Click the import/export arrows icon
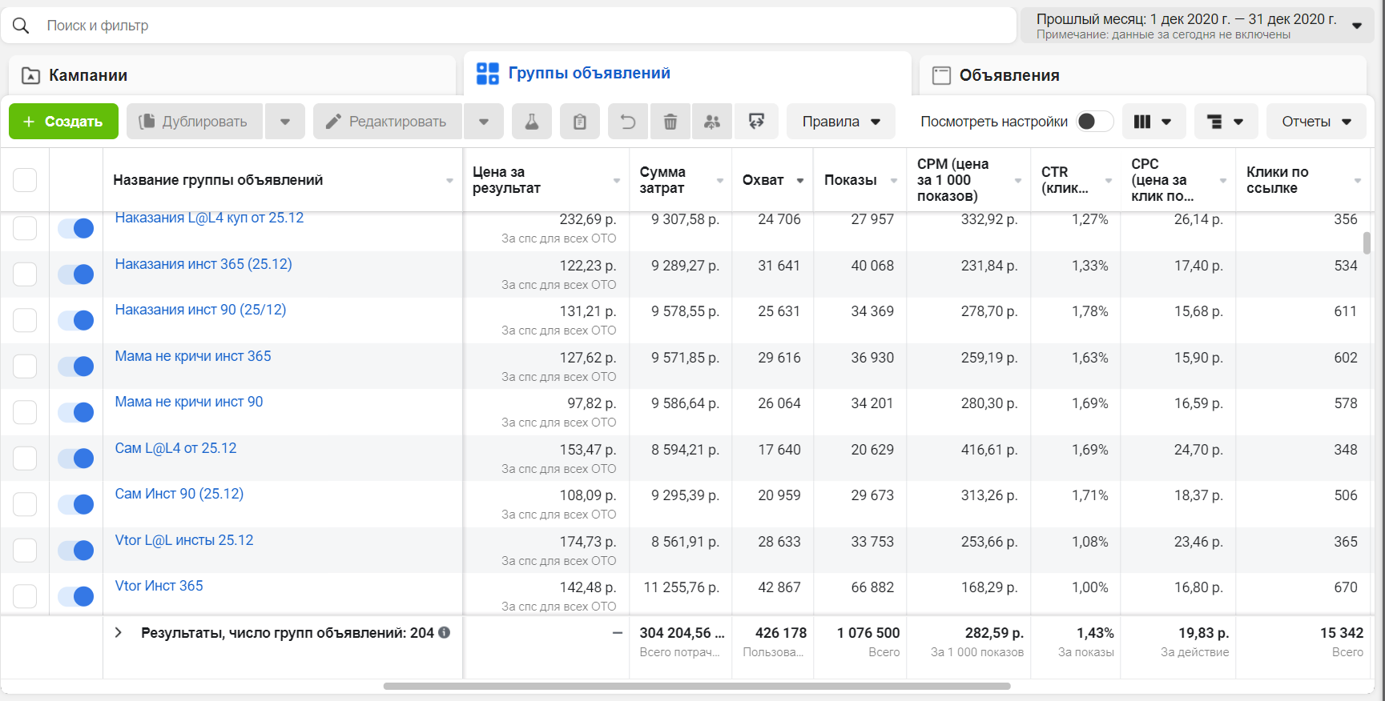Viewport: 1385px width, 701px height. click(x=756, y=122)
